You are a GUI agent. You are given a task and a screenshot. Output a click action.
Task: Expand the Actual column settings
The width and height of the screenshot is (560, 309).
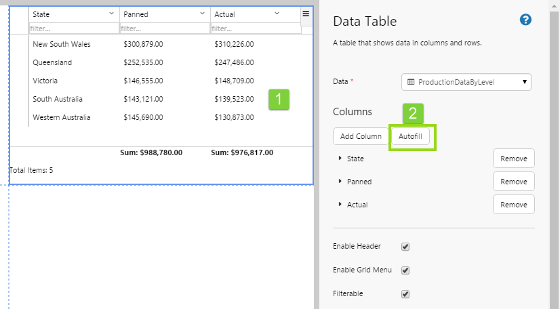coord(340,205)
